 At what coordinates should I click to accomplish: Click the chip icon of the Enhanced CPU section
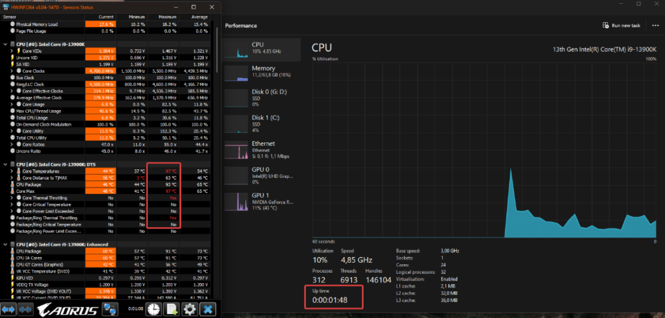click(x=13, y=245)
